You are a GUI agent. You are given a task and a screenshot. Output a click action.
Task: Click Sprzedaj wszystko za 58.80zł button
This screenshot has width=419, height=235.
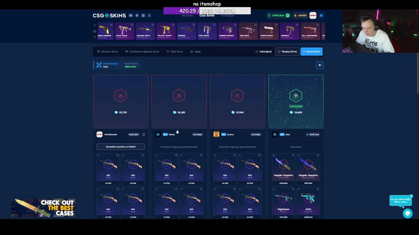click(x=120, y=147)
